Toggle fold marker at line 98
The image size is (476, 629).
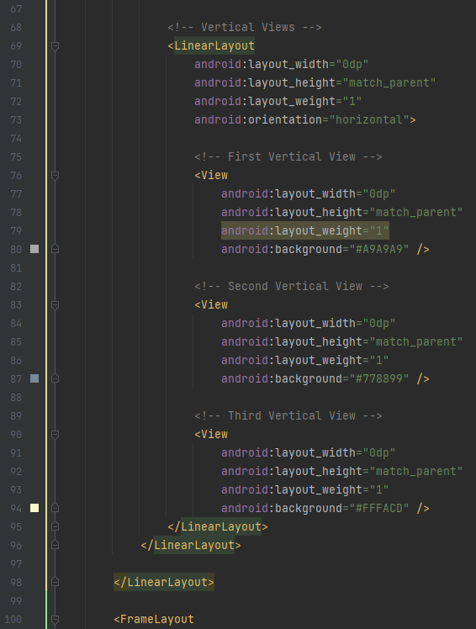click(x=55, y=582)
